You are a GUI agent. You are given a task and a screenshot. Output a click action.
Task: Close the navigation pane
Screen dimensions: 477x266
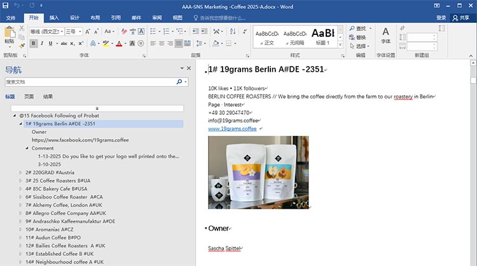click(189, 69)
